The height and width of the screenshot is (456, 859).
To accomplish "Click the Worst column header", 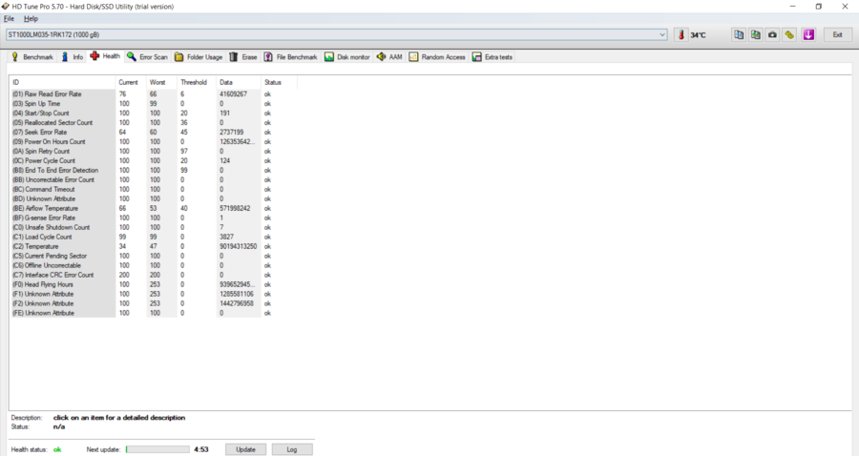I will [162, 82].
